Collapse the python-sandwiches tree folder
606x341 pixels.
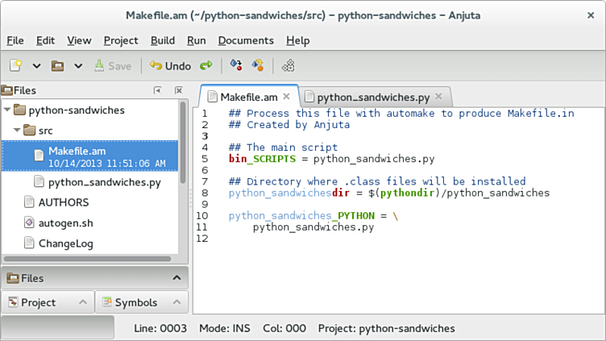tap(8, 110)
